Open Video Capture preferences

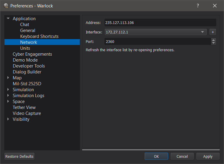[27, 113]
